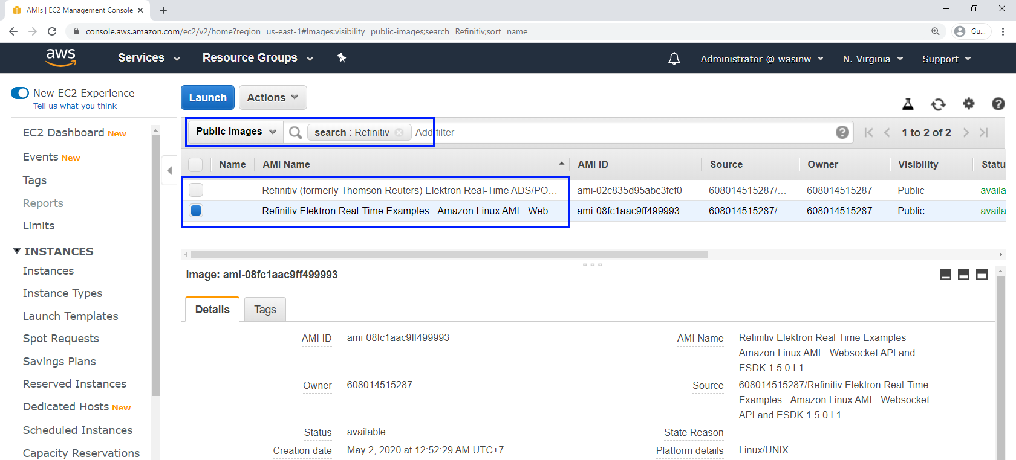This screenshot has width=1016, height=460.
Task: Click the AWS logo home icon
Action: coord(61,58)
